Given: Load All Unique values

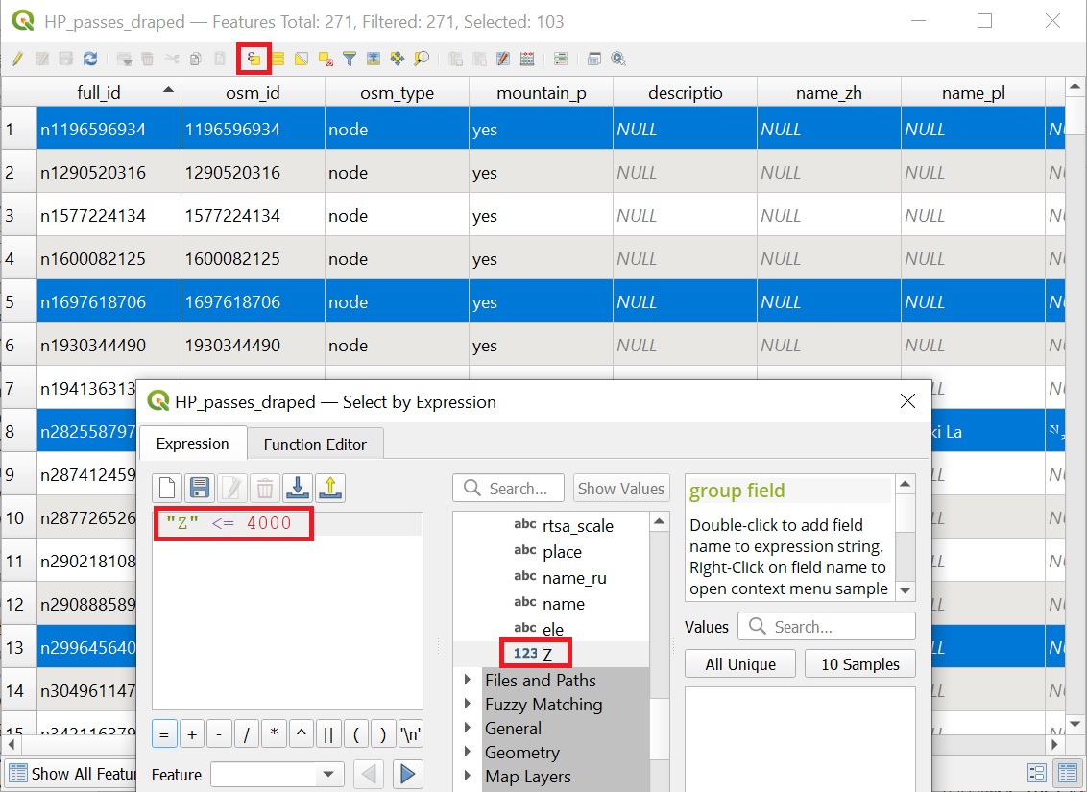Looking at the screenshot, I should pos(740,663).
